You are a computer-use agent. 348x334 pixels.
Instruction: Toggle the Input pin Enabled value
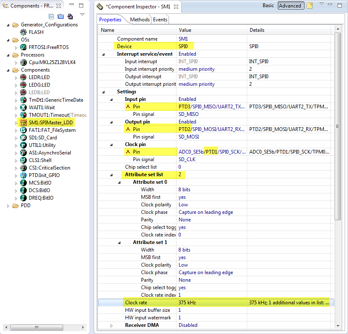click(x=187, y=99)
